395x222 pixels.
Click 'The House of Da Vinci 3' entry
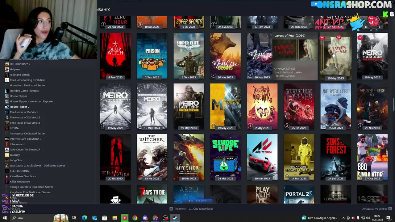pyautogui.click(x=25, y=123)
